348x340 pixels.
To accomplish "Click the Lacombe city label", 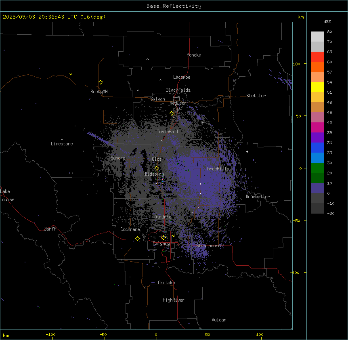I will [182, 77].
